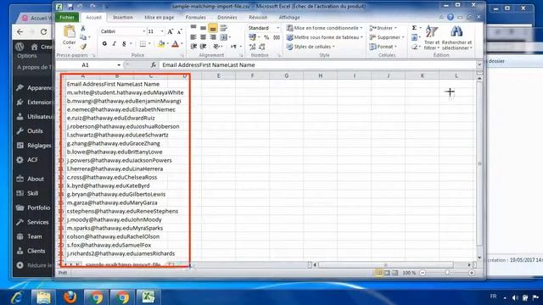This screenshot has width=543, height=305.
Task: Switch to the Affichage tab
Action: (x=289, y=17)
